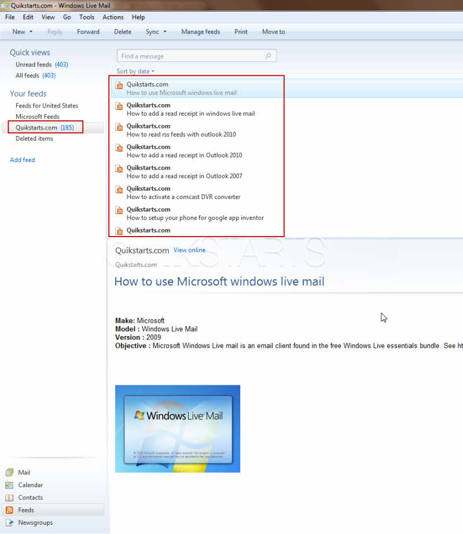463x534 pixels.
Task: Open the Tools menu
Action: 87,17
